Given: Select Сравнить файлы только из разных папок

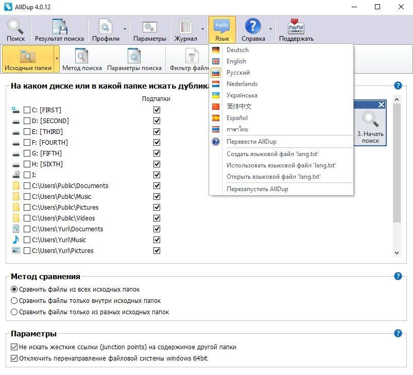Looking at the screenshot, I should click(14, 312).
